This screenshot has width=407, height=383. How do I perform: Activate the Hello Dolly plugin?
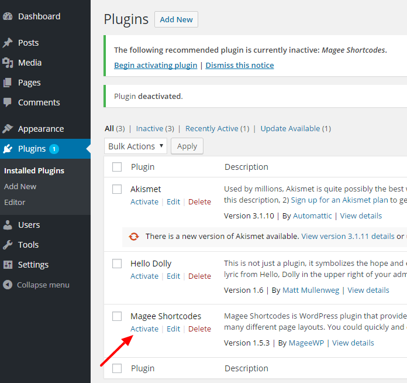click(x=144, y=276)
